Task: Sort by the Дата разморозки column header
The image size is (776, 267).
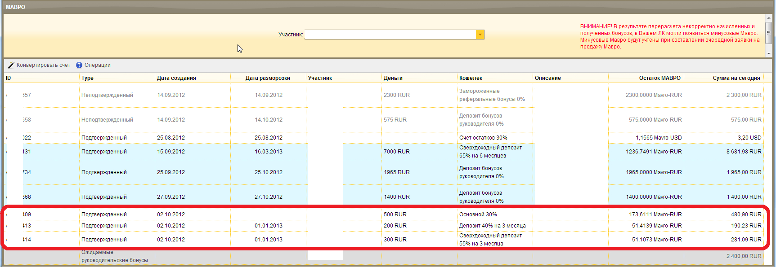Action: tap(268, 78)
